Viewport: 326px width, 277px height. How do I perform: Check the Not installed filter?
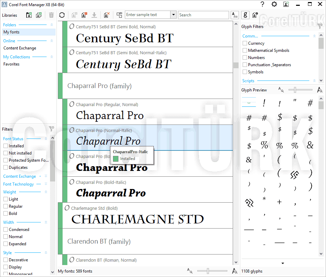click(5, 153)
